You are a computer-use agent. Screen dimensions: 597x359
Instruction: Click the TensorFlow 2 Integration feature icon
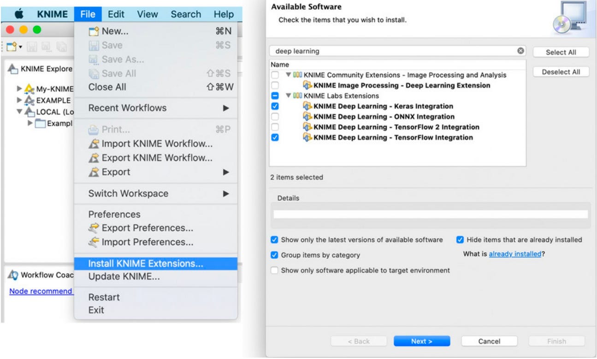coord(307,127)
